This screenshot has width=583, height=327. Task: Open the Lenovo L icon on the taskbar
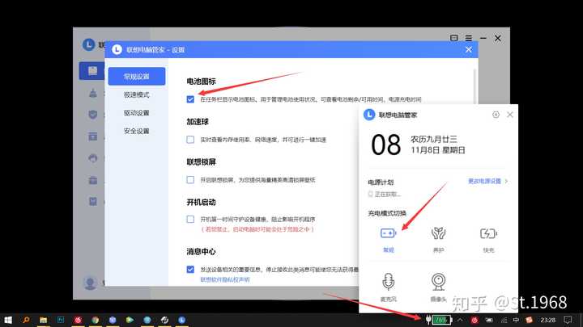coord(182,320)
